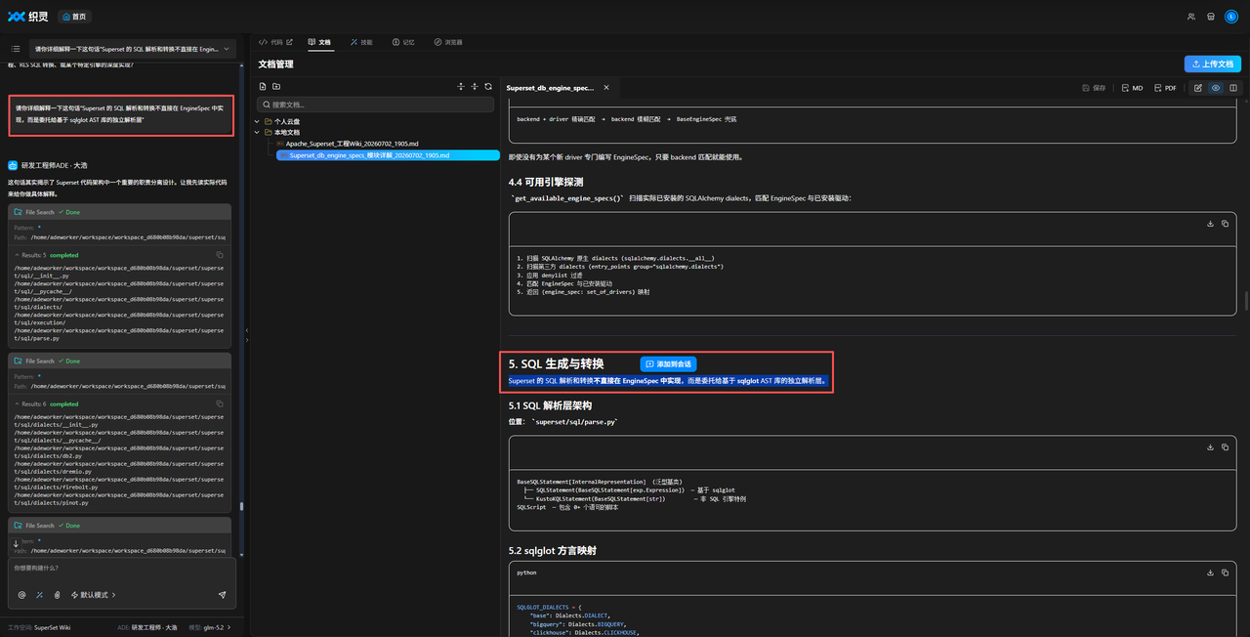
Task: Open the store icon in header
Action: click(1211, 17)
